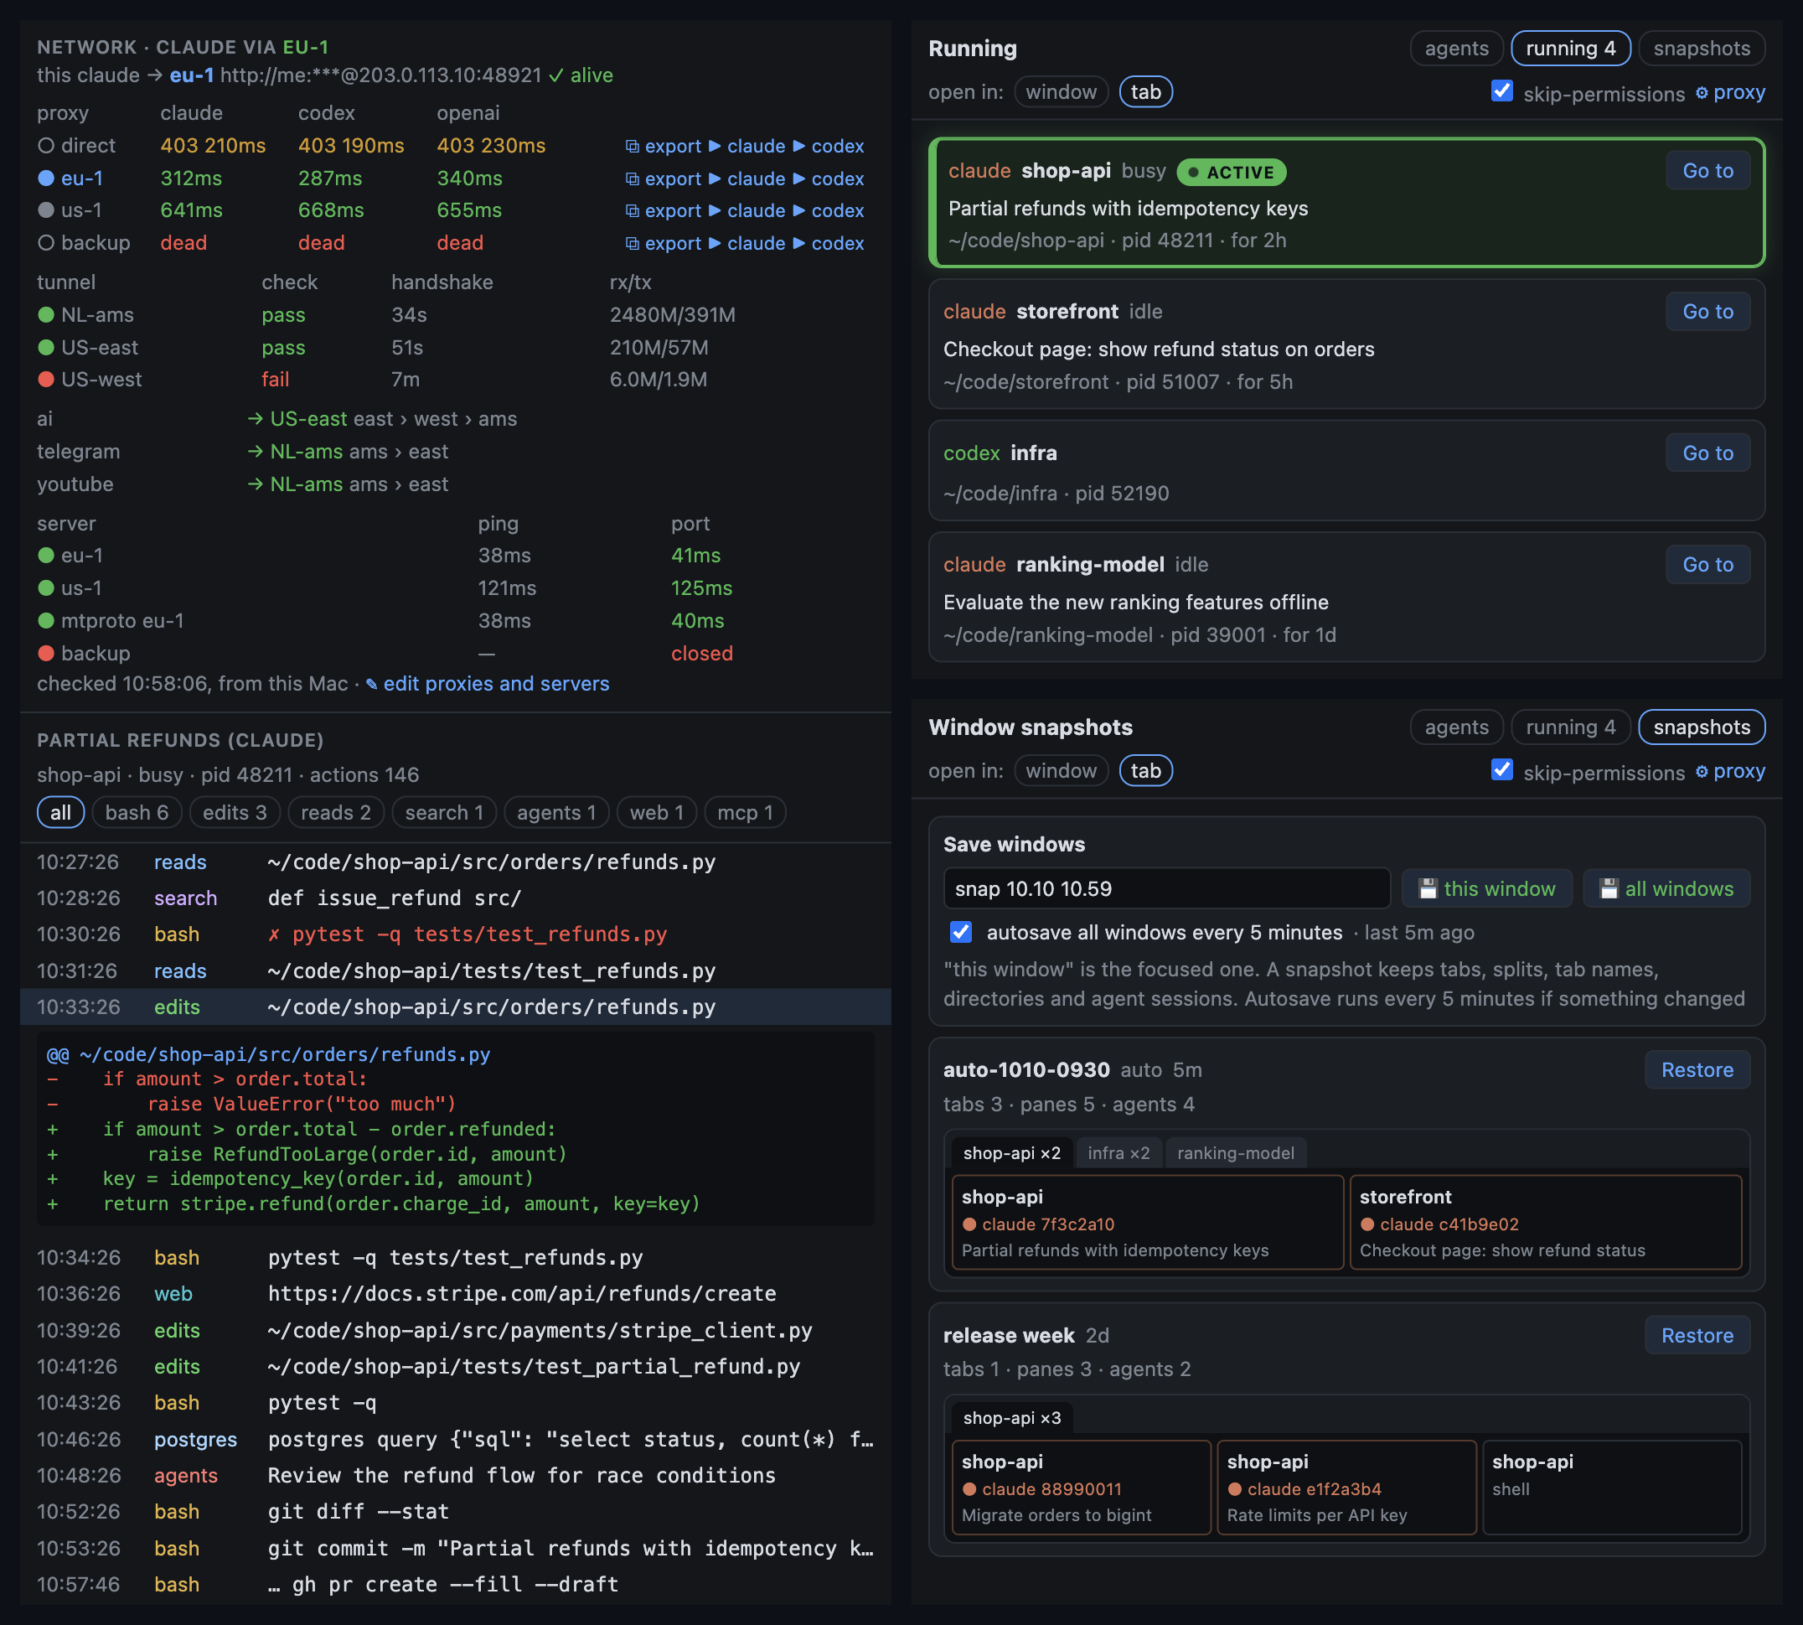Toggle skip-permissions in the Running panel
1803x1625 pixels.
tap(1501, 91)
